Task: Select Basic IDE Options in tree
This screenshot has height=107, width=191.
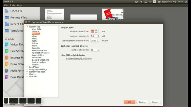Action: pyautogui.click(x=41, y=60)
